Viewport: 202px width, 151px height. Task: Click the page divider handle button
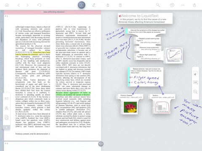click(101, 144)
